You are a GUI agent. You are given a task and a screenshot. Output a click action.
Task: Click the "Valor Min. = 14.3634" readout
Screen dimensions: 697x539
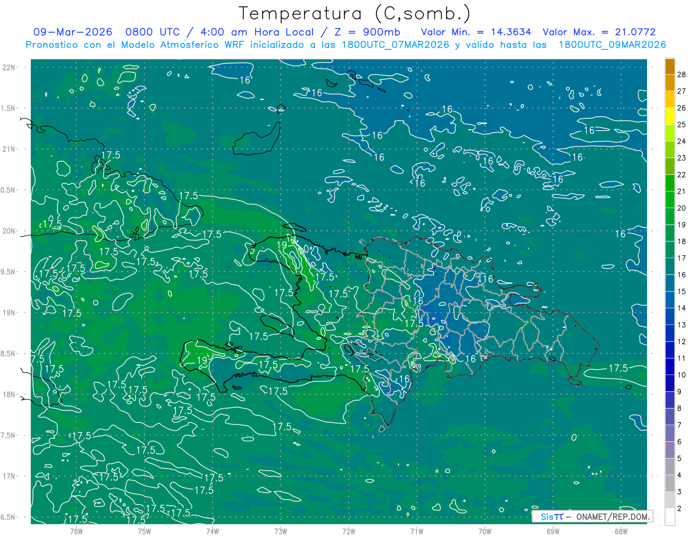click(x=475, y=32)
